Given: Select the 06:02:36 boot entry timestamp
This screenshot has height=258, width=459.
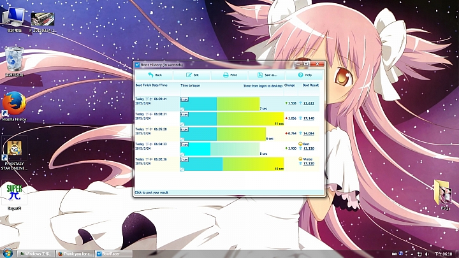Looking at the screenshot, I should pos(150,161).
